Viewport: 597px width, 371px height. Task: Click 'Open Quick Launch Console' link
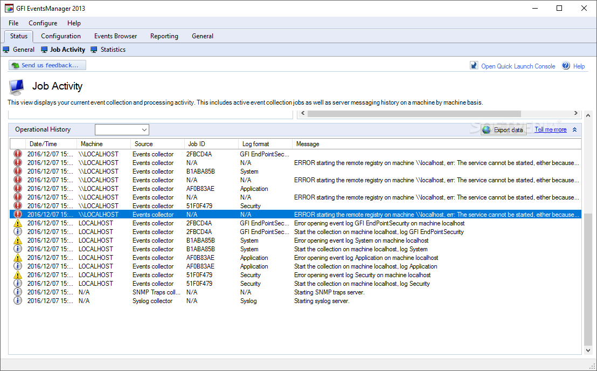[x=518, y=66]
